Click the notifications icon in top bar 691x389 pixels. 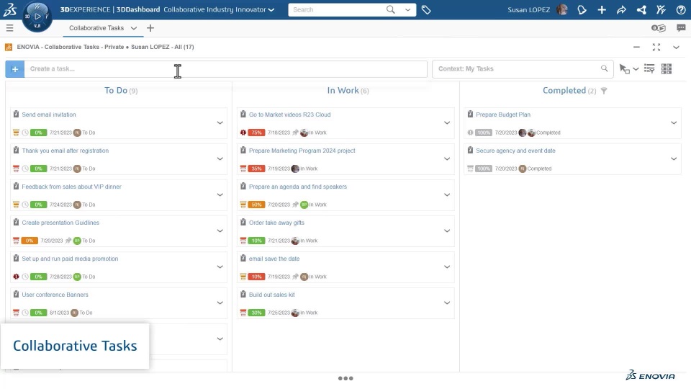(582, 9)
